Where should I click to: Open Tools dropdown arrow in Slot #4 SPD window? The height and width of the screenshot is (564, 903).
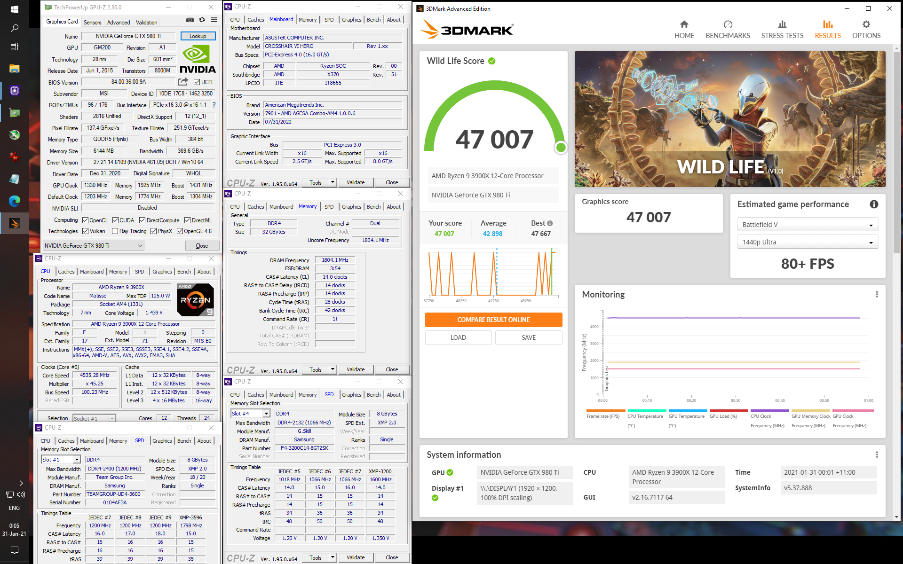click(x=333, y=557)
